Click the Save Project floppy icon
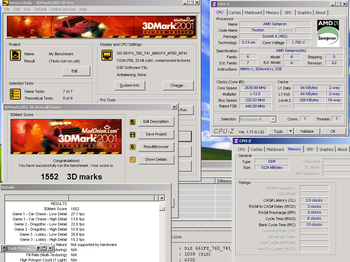Screen dimensions: 350x262 coord(133,134)
